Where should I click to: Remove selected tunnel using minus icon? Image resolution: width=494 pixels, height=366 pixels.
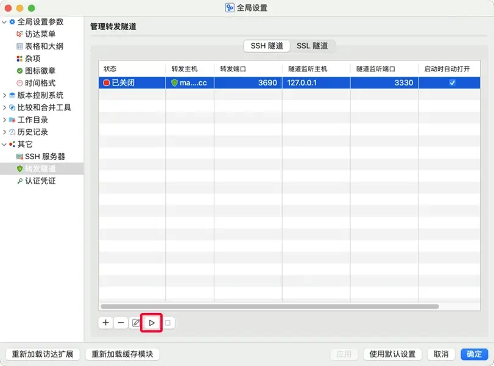(121, 322)
